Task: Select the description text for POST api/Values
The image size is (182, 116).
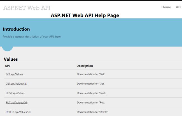Action: (x=91, y=93)
